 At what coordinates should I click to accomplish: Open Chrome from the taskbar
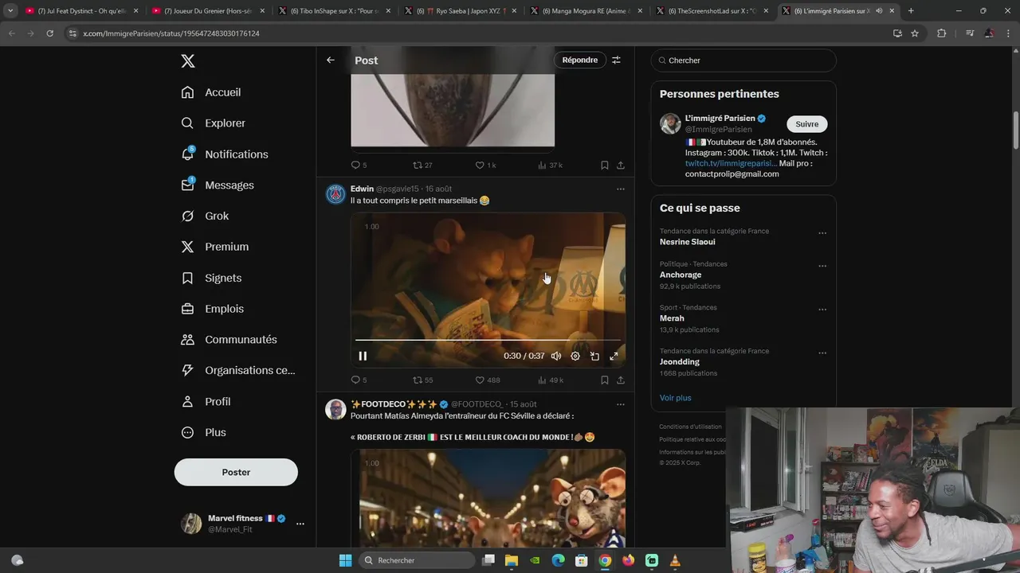point(605,560)
